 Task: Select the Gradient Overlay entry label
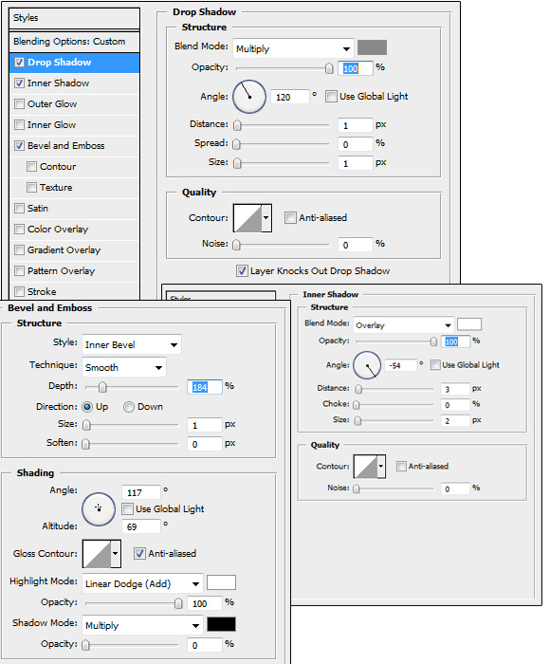coord(64,250)
